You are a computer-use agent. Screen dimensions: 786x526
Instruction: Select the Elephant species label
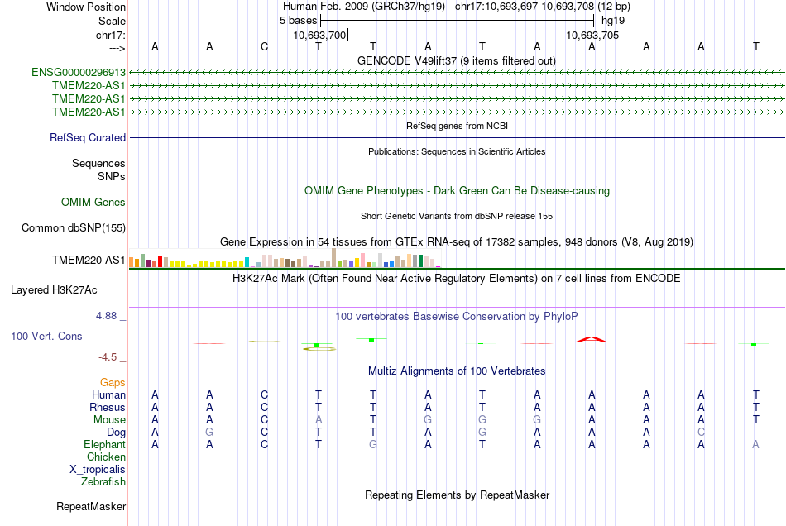[104, 444]
